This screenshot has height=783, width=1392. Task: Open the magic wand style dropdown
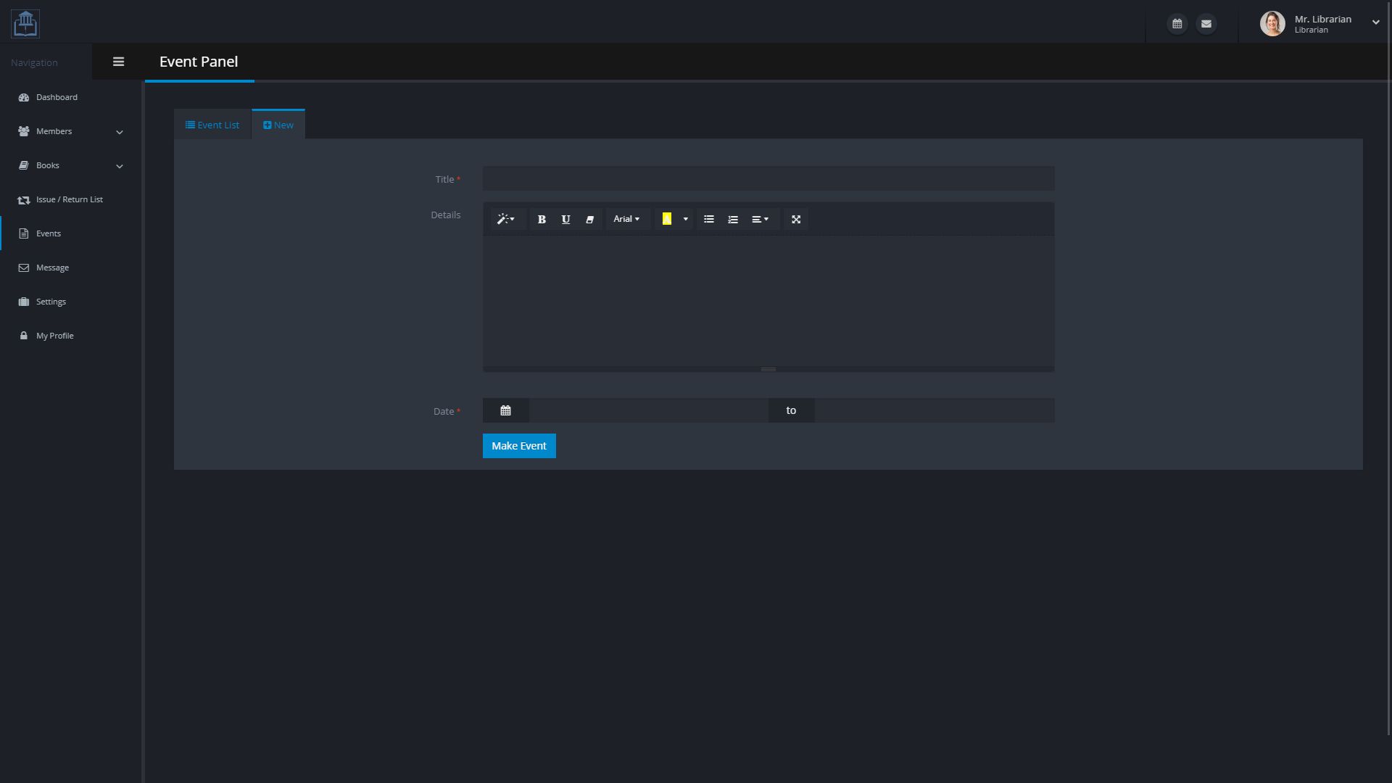click(506, 219)
